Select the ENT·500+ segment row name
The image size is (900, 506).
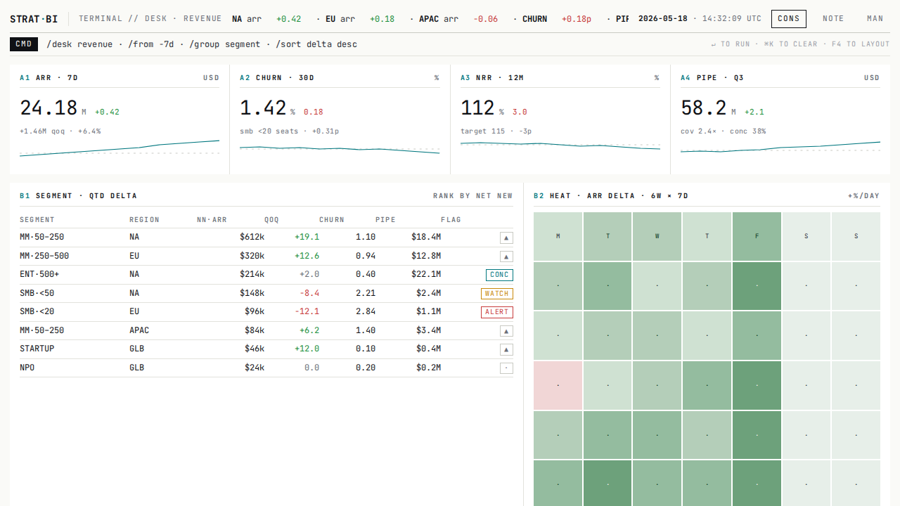click(x=39, y=274)
